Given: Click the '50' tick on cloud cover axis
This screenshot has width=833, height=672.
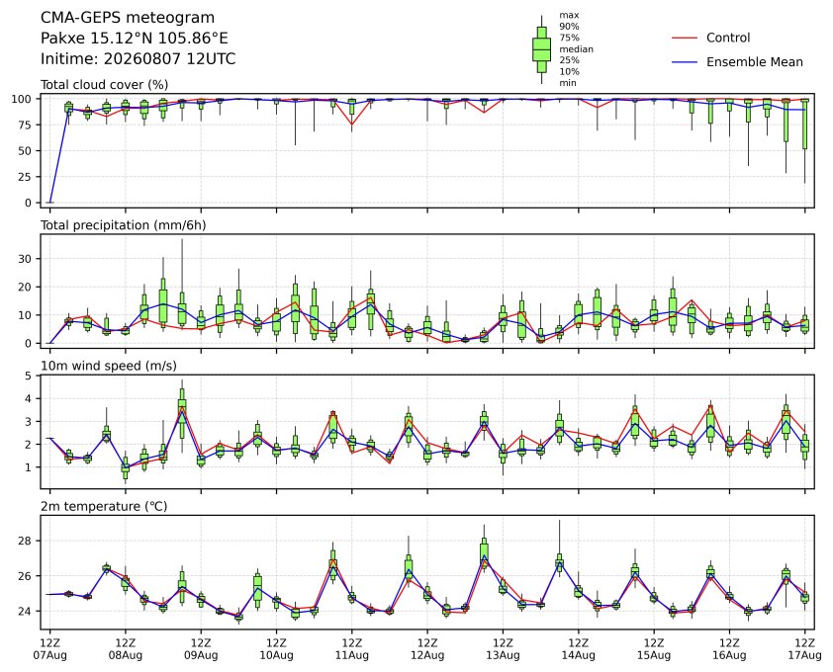Looking at the screenshot, I should [x=25, y=151].
